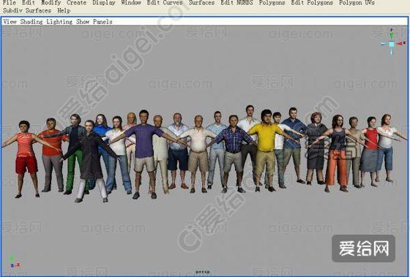Open the Display menu
This screenshot has height=277, width=410.
[x=104, y=3]
